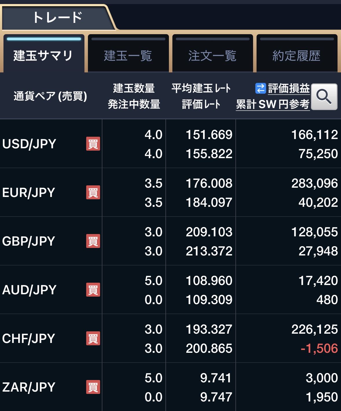Viewport: 341px width, 411px height.
Task: Select the USD/JPY currency pair row
Action: click(x=29, y=144)
